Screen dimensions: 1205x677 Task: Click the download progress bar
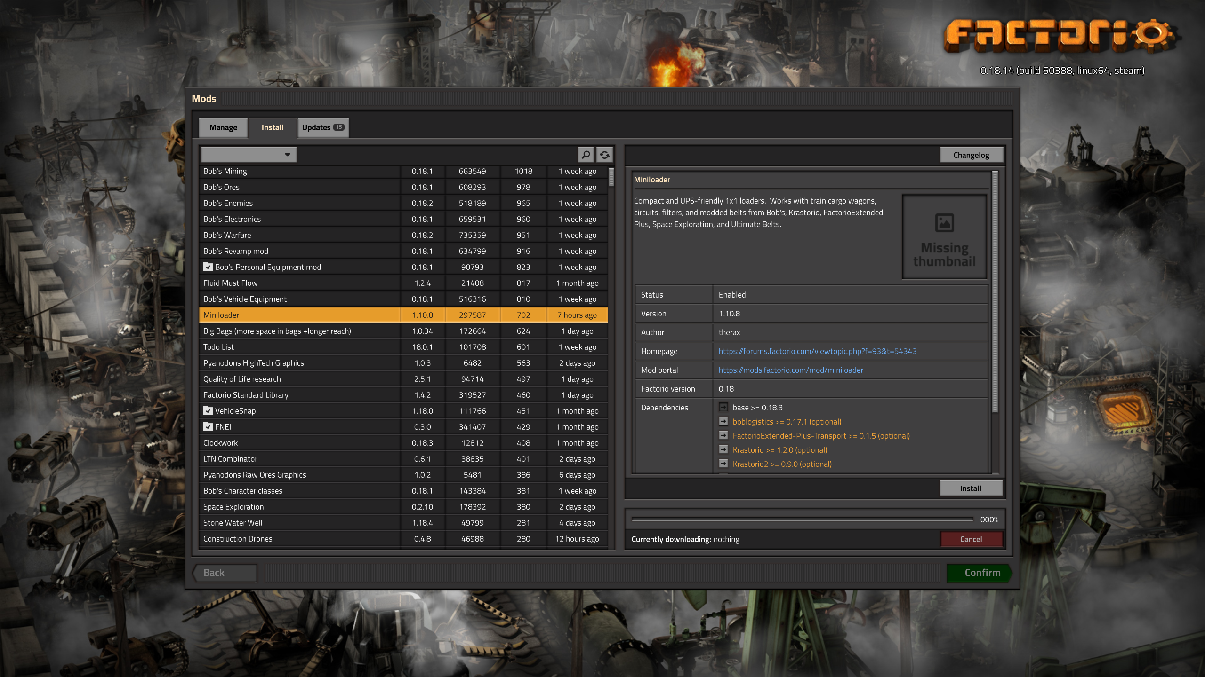802,520
